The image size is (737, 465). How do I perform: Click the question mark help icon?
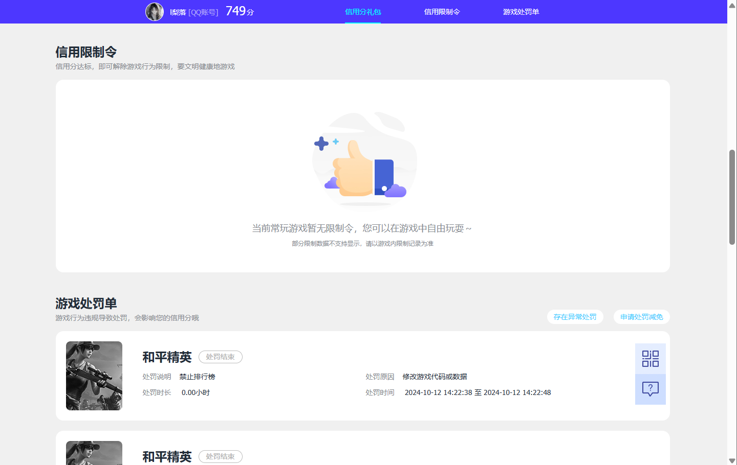(x=650, y=389)
